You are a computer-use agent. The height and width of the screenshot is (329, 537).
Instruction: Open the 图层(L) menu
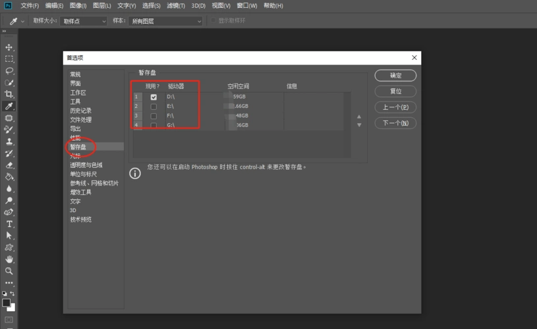coord(101,6)
